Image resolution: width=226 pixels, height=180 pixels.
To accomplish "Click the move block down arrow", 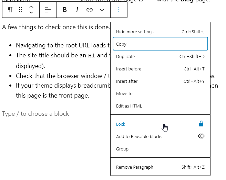I will coord(31,13).
